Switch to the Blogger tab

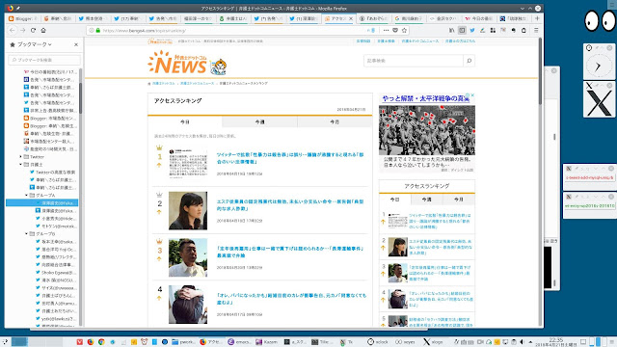pyautogui.click(x=22, y=18)
